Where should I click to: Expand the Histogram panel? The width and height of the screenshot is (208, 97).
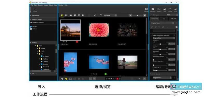pyautogui.click(x=151, y=15)
